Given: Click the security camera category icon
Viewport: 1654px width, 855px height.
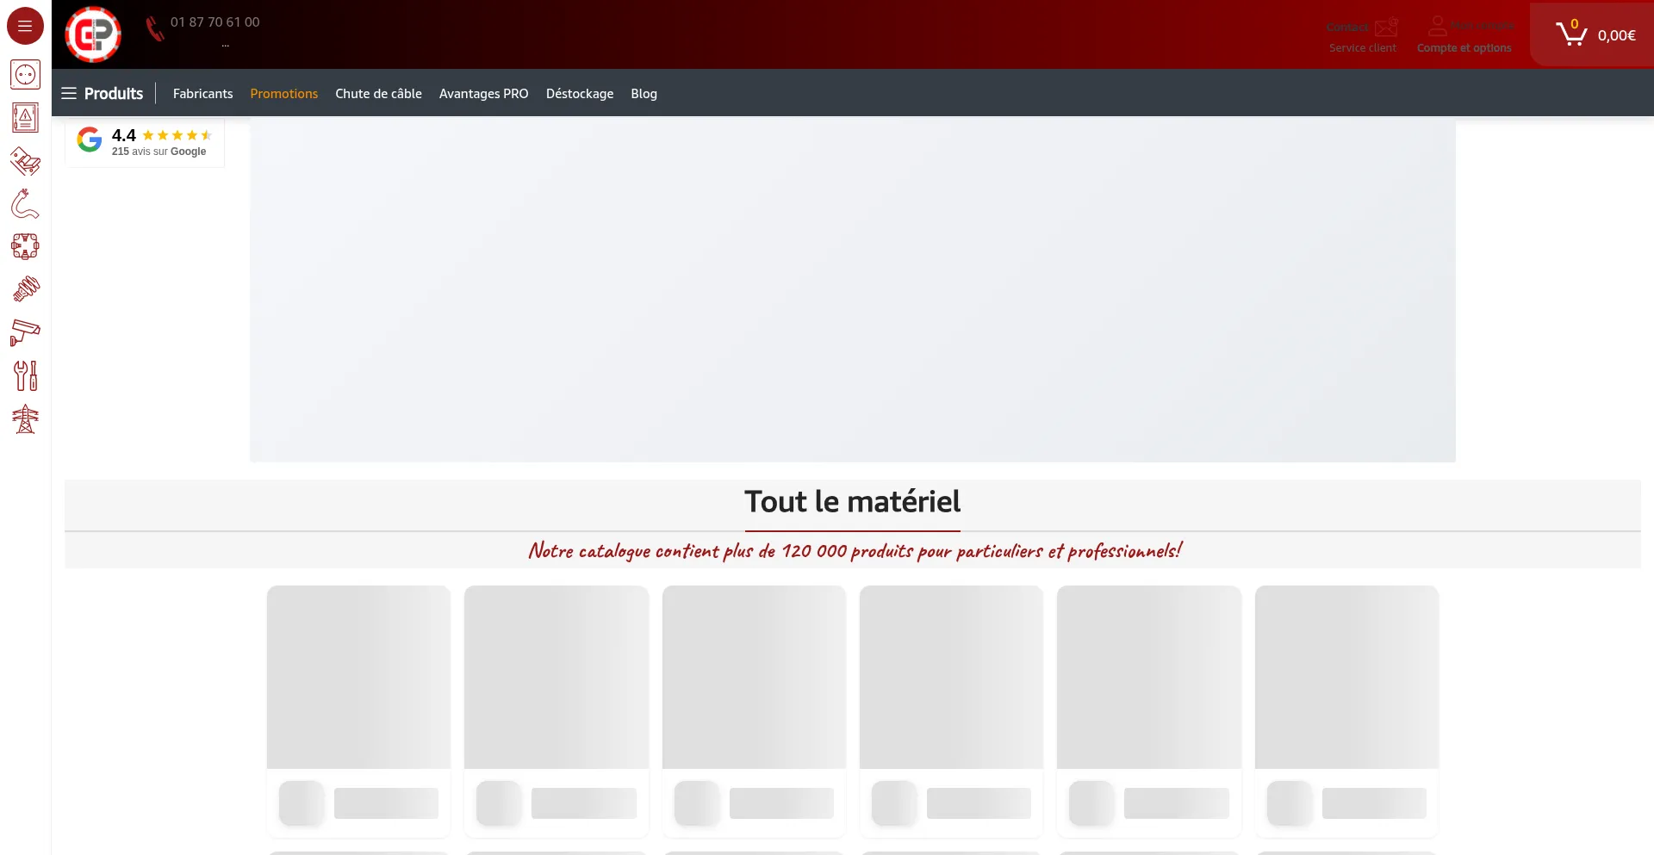Looking at the screenshot, I should coord(25,332).
